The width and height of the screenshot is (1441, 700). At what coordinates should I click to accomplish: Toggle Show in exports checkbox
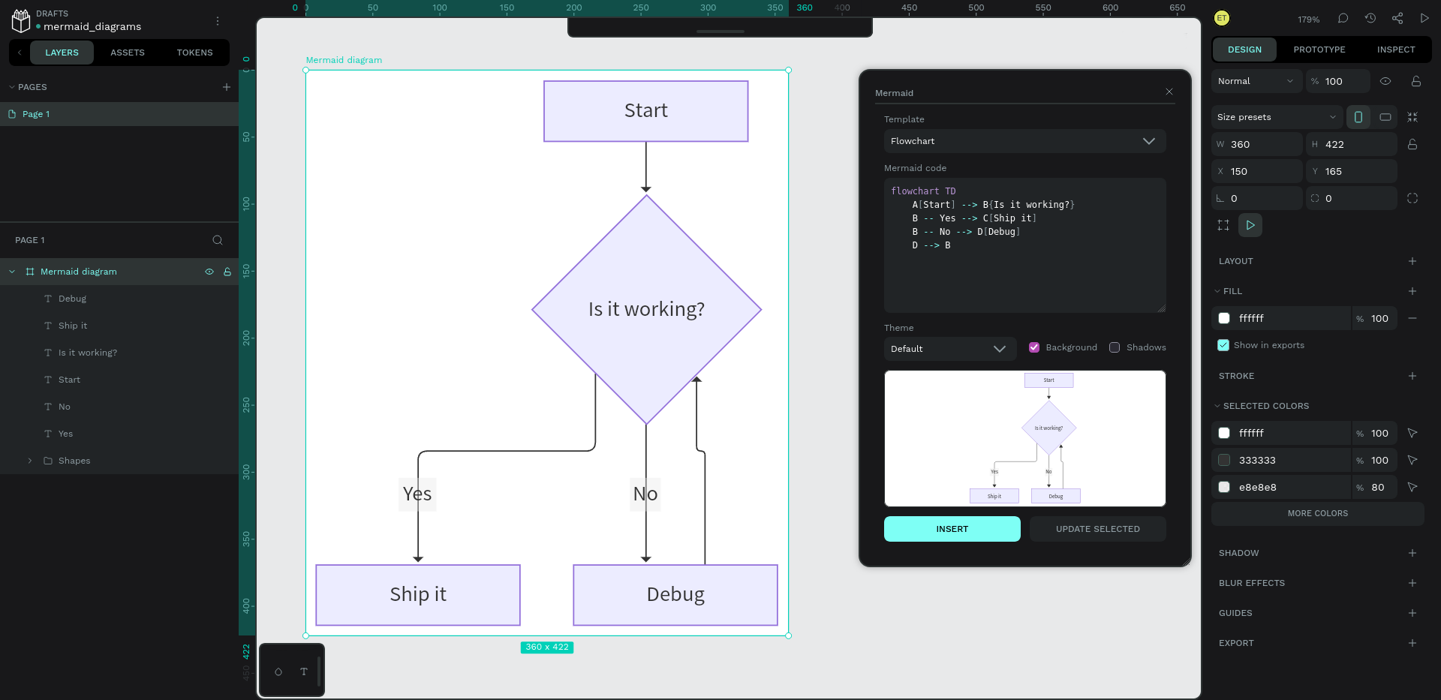(1223, 345)
